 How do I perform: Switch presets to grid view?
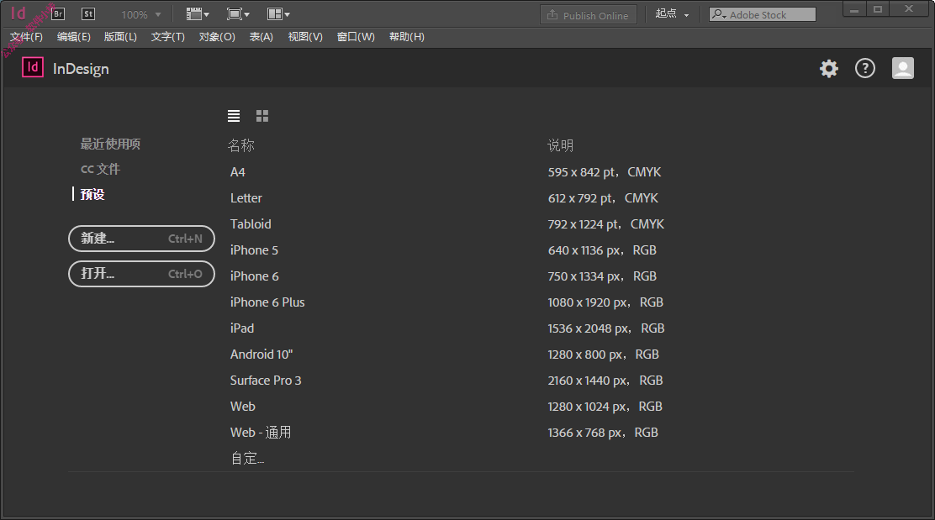click(262, 116)
